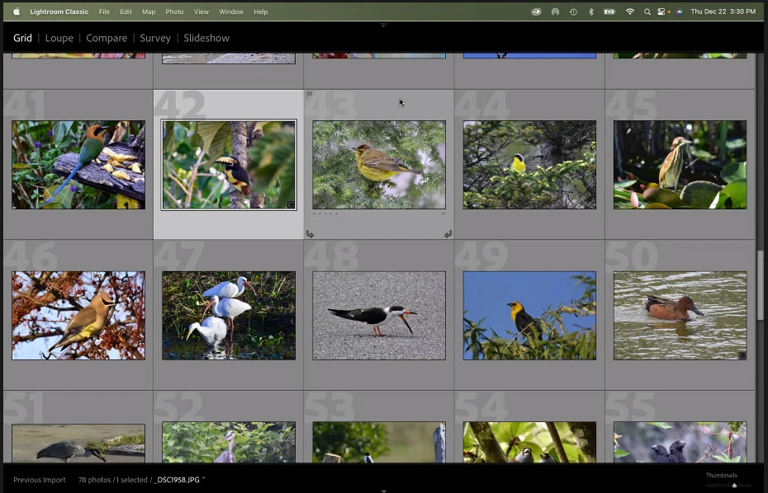768x493 pixels.
Task: Open Spotlight search magnifier
Action: pyautogui.click(x=647, y=12)
